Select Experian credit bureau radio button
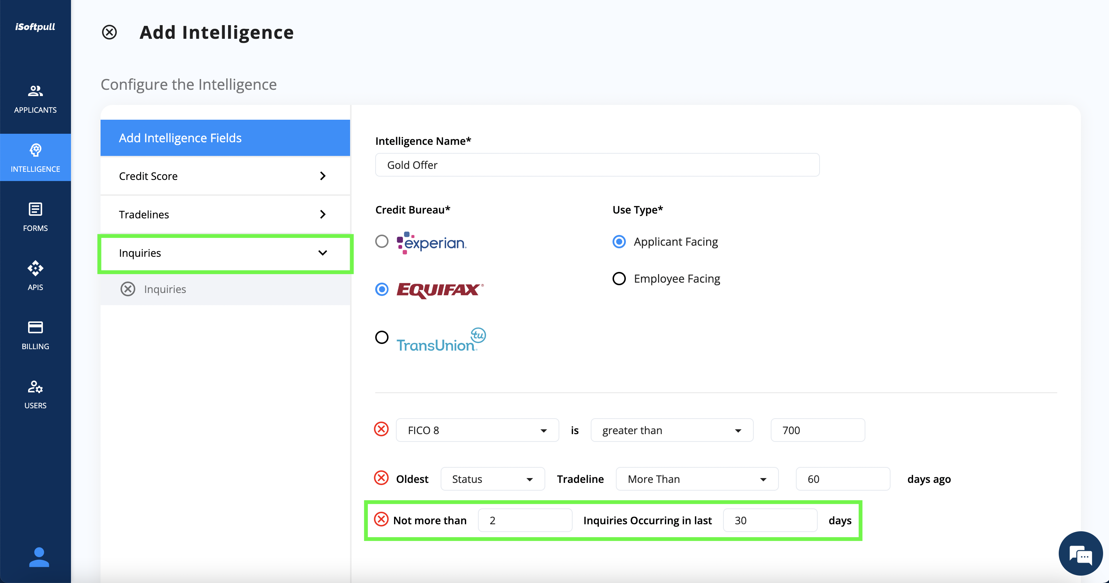Image resolution: width=1109 pixels, height=583 pixels. (x=382, y=241)
